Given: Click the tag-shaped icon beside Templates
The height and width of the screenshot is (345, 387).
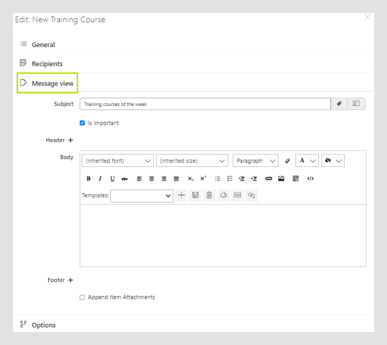Looking at the screenshot, I should point(224,195).
